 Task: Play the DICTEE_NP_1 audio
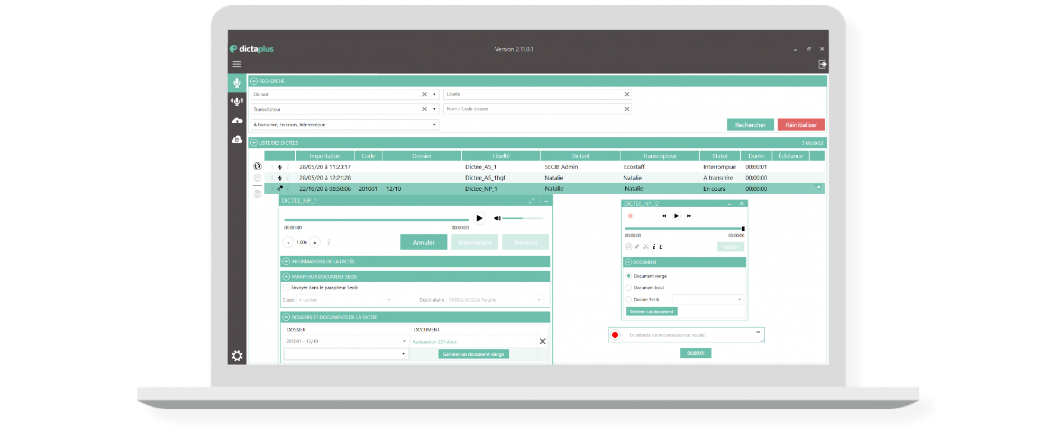click(x=479, y=218)
